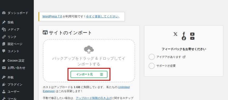
Task: Open the インポート元 dropdown
Action: pyautogui.click(x=89, y=74)
